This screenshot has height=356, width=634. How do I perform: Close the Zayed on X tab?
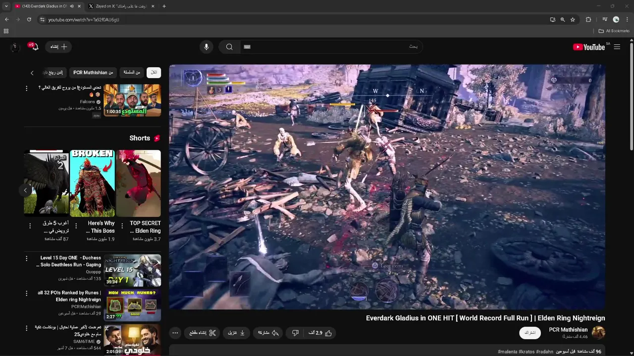pos(153,6)
